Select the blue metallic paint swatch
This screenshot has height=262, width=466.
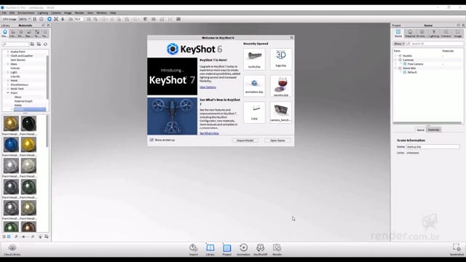coord(11,145)
